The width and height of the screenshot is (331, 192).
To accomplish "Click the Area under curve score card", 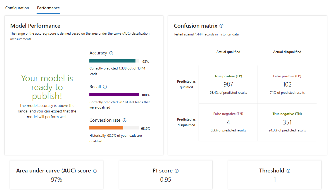I will click(x=56, y=175).
